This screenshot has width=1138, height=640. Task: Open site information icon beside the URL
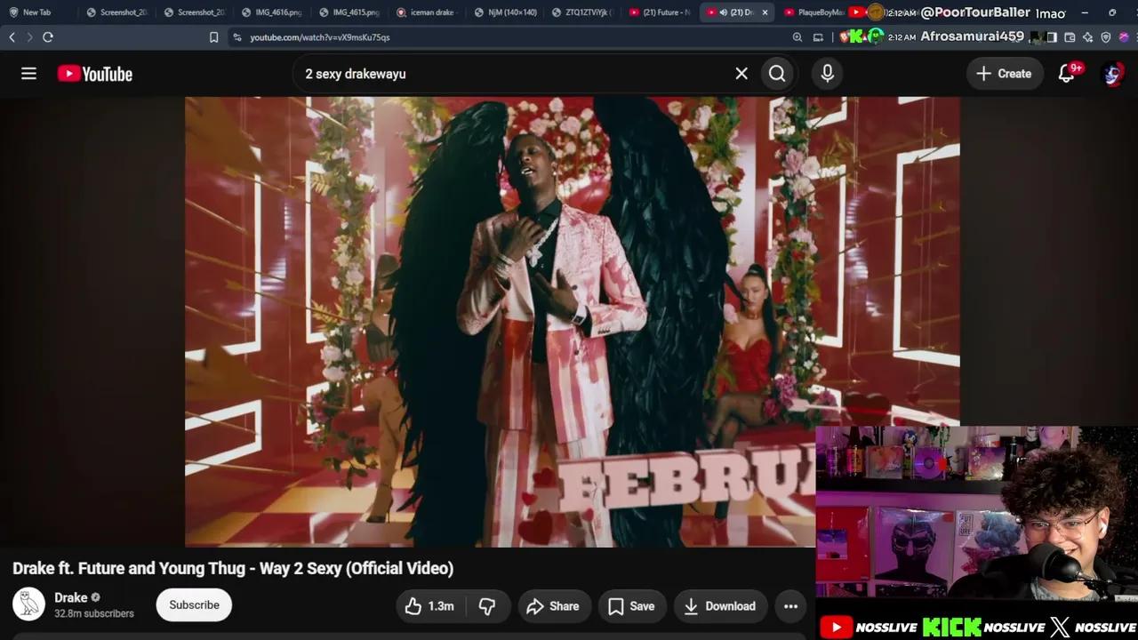236,37
